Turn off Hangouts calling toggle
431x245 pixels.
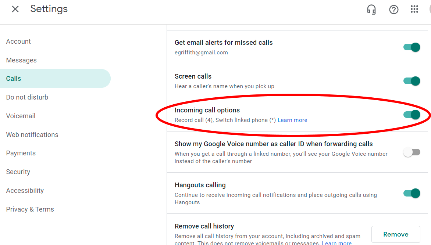pos(412,193)
